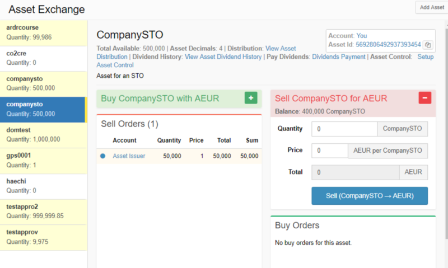Open View Asset Dividend History link
The height and width of the screenshot is (268, 448).
tap(223, 57)
